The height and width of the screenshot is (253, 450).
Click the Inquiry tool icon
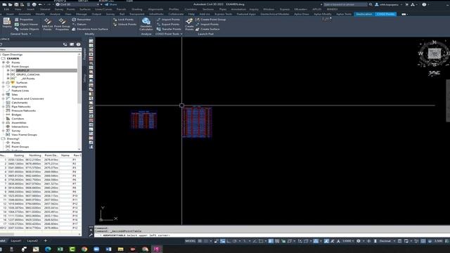tap(7, 22)
